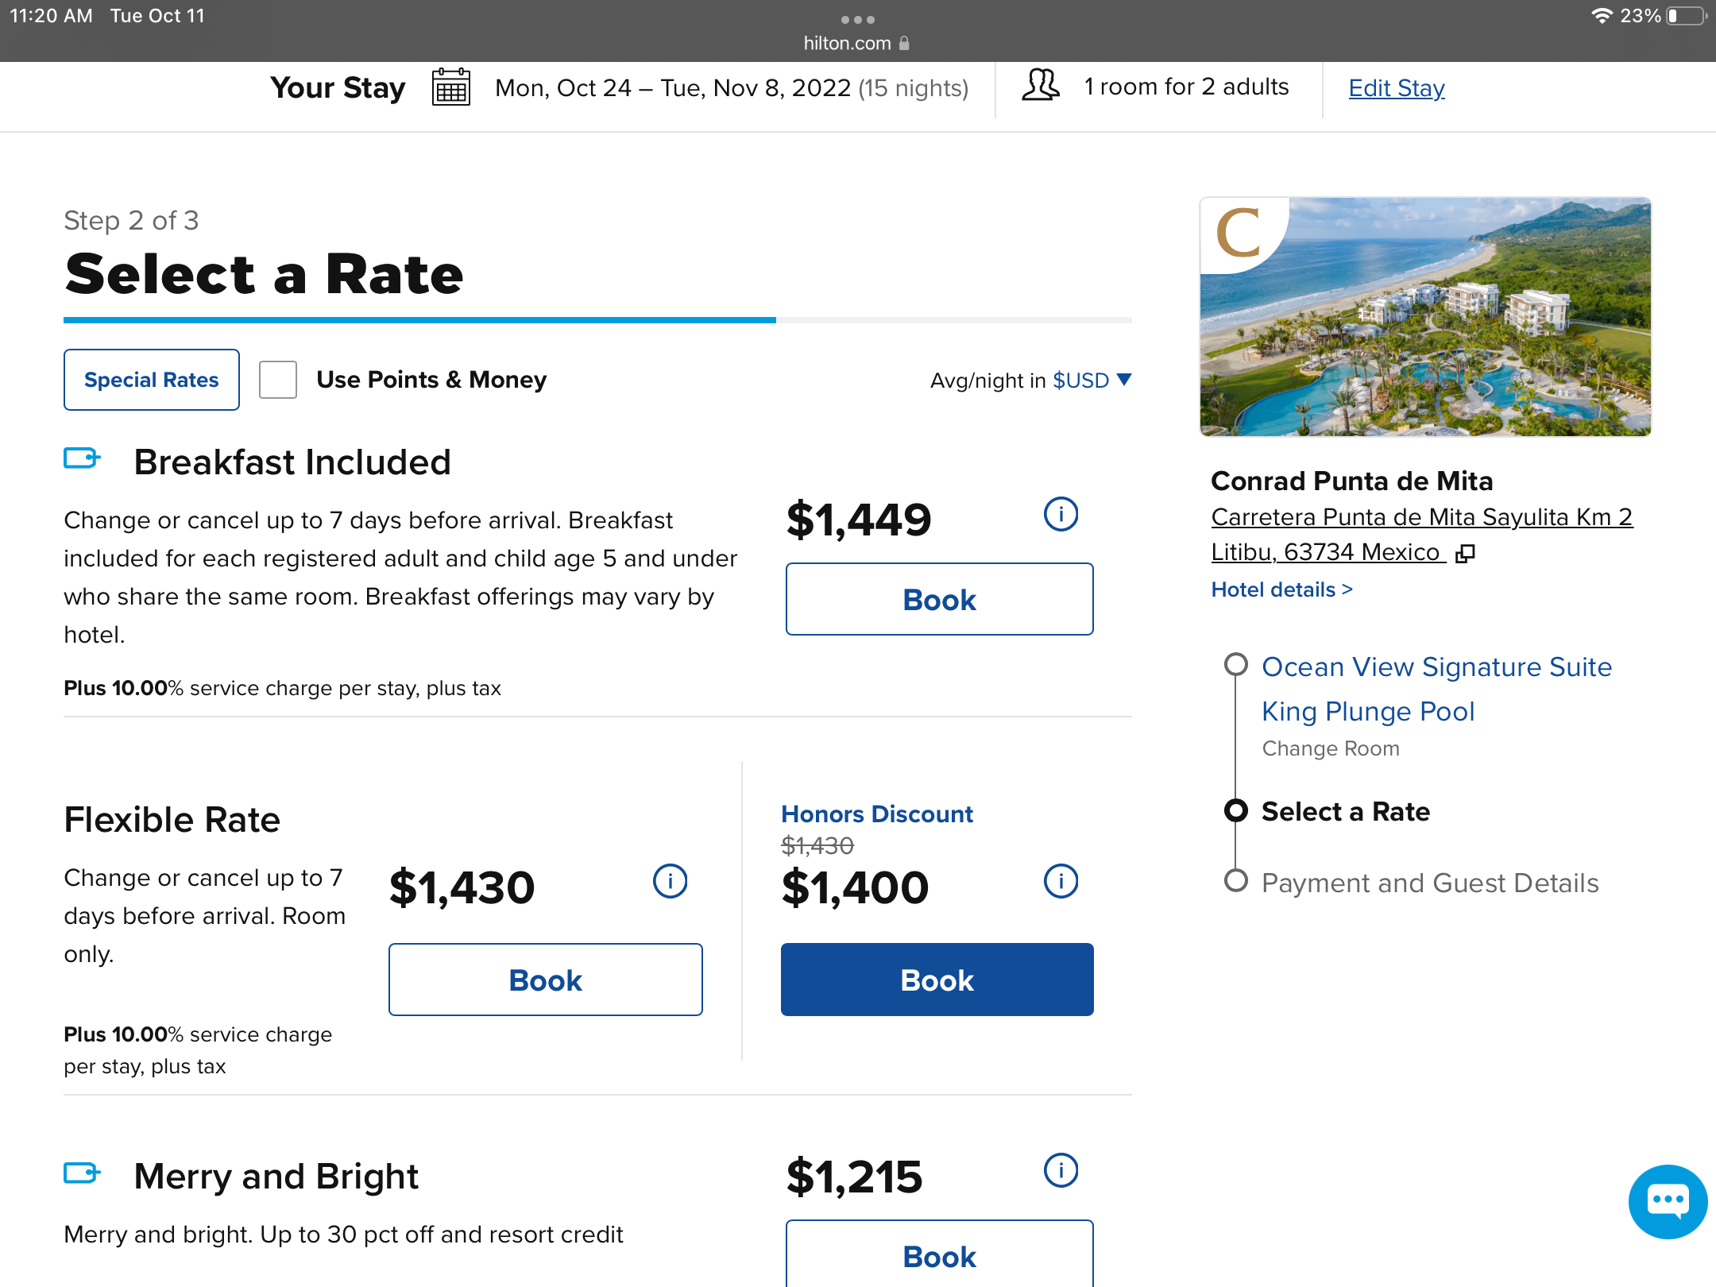Open the three-dots browser menu at top
Image resolution: width=1716 pixels, height=1287 pixels.
coord(857,19)
